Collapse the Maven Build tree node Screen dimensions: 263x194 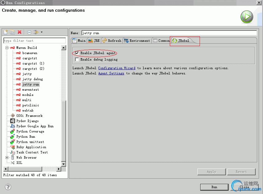[7, 48]
